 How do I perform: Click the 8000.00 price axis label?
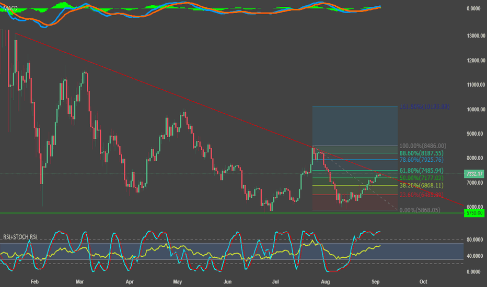(x=475, y=158)
